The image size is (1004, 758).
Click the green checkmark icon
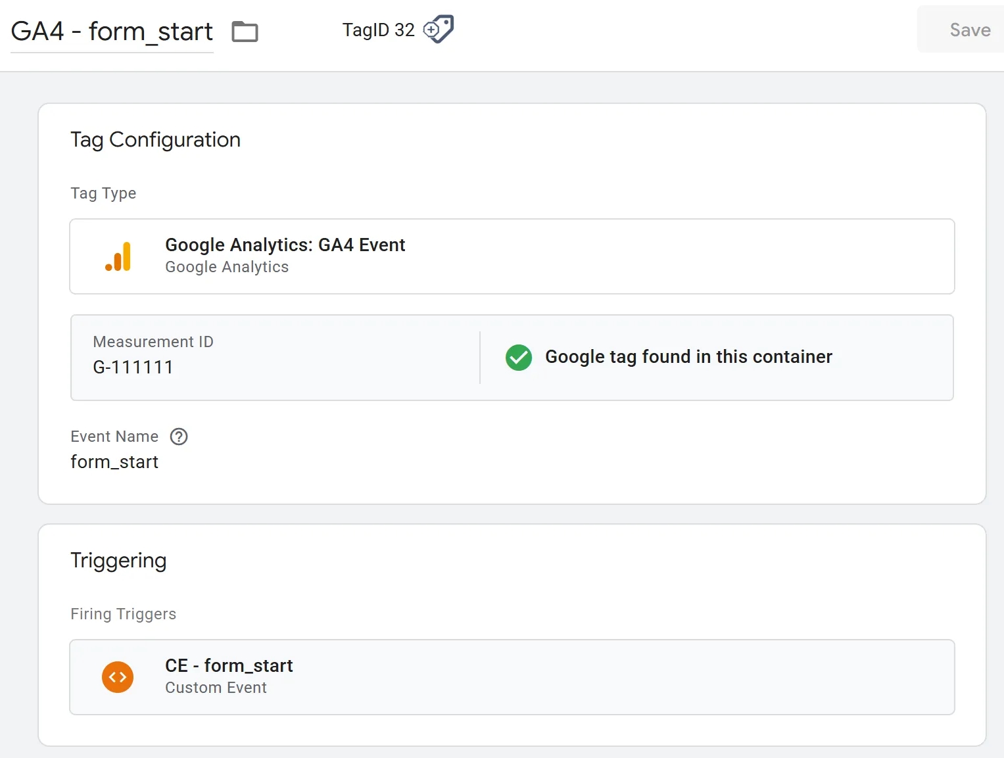tap(519, 357)
